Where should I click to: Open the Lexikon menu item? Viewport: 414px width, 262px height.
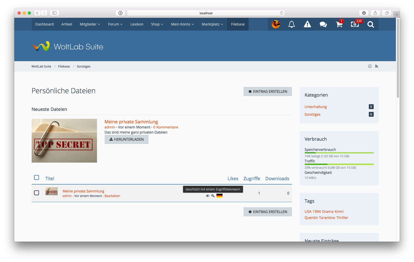click(137, 24)
